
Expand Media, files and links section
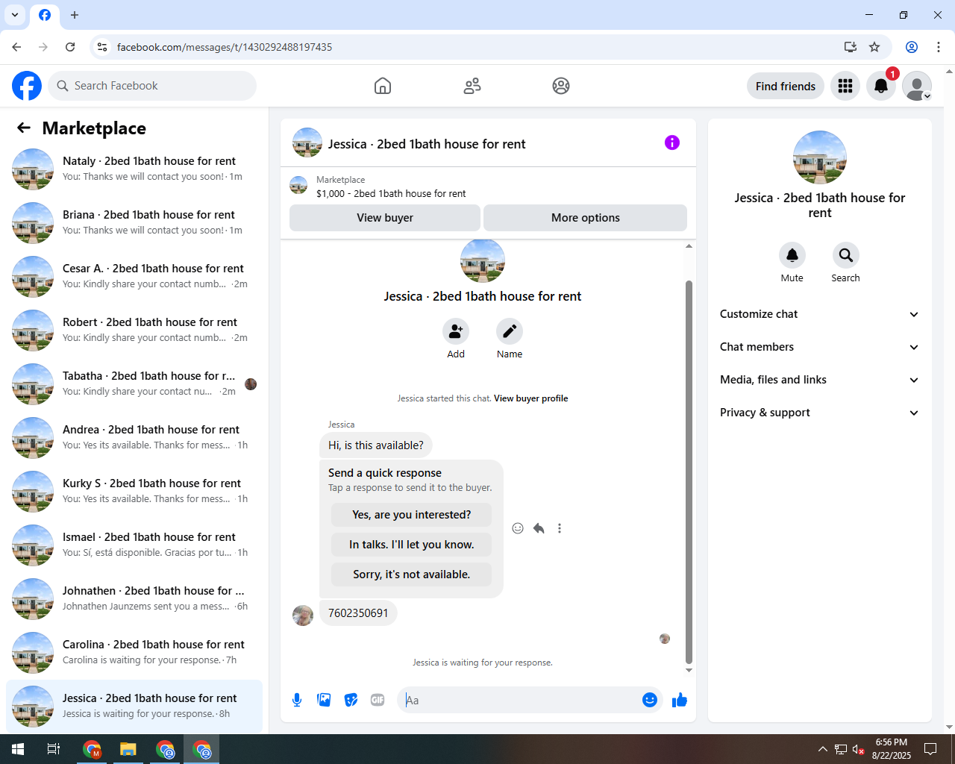click(x=819, y=380)
